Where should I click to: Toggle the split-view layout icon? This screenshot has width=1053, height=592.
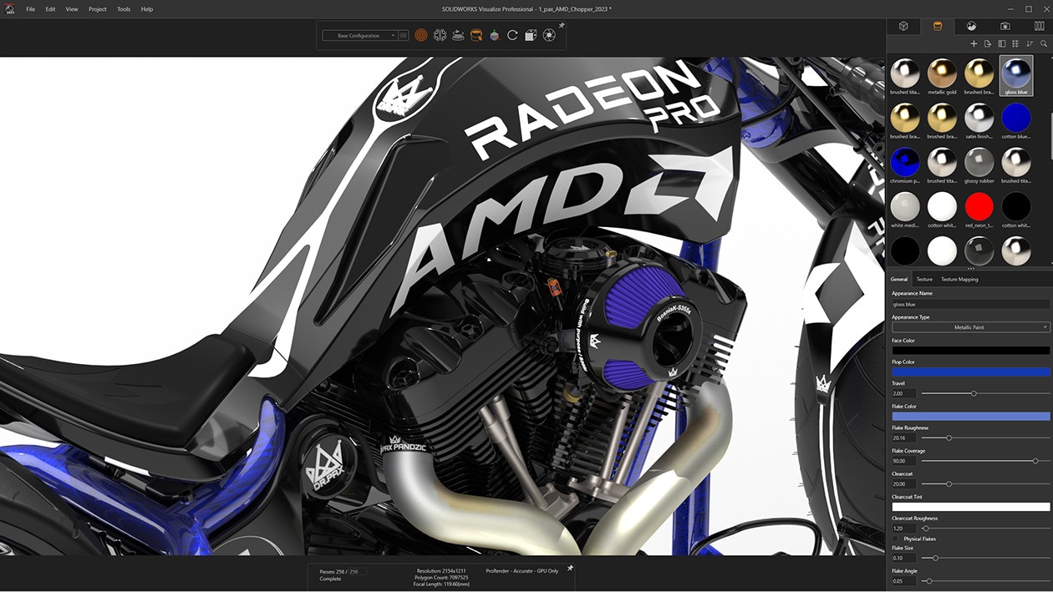pos(1001,43)
